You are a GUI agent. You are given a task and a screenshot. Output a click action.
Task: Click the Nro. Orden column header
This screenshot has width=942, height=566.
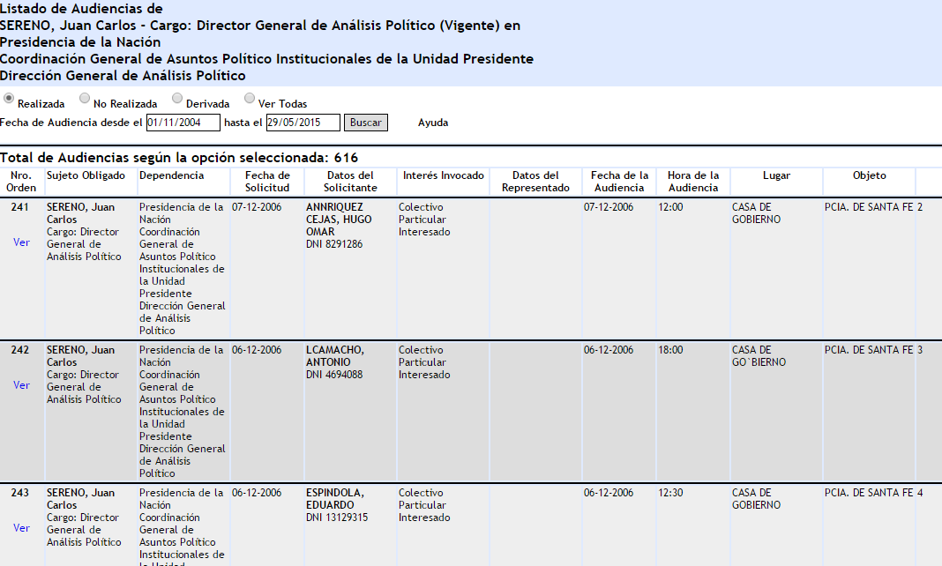click(21, 182)
